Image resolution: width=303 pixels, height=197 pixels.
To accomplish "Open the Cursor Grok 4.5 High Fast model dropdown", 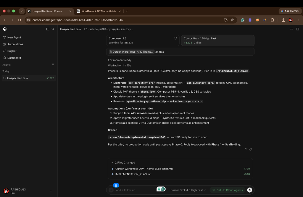I will 188,190.
